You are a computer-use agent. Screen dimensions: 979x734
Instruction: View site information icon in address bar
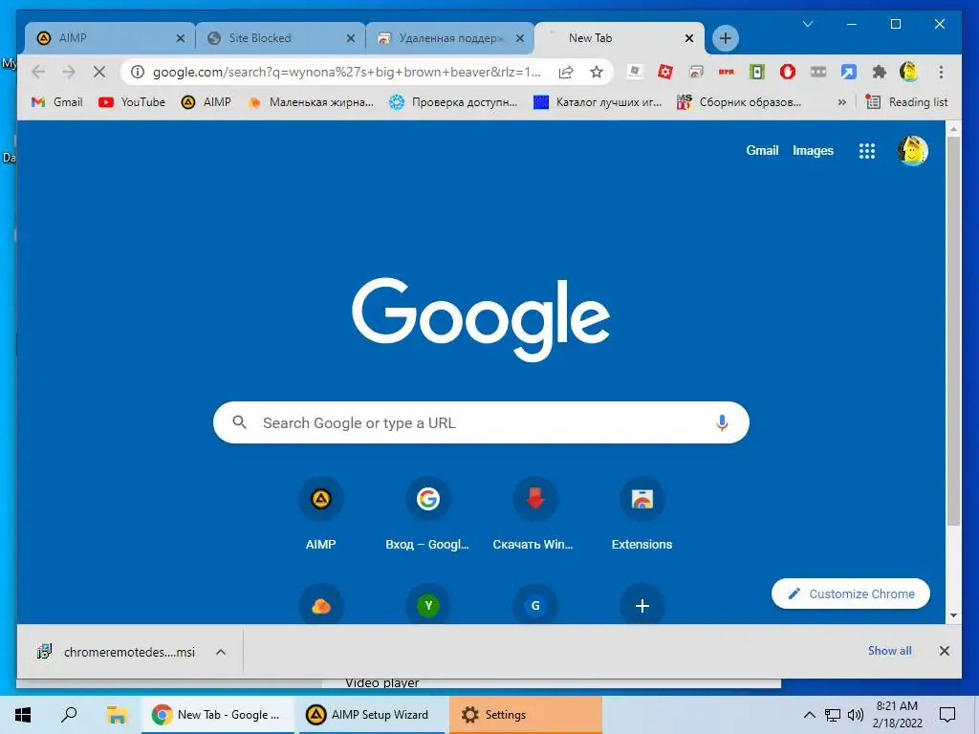coord(138,72)
